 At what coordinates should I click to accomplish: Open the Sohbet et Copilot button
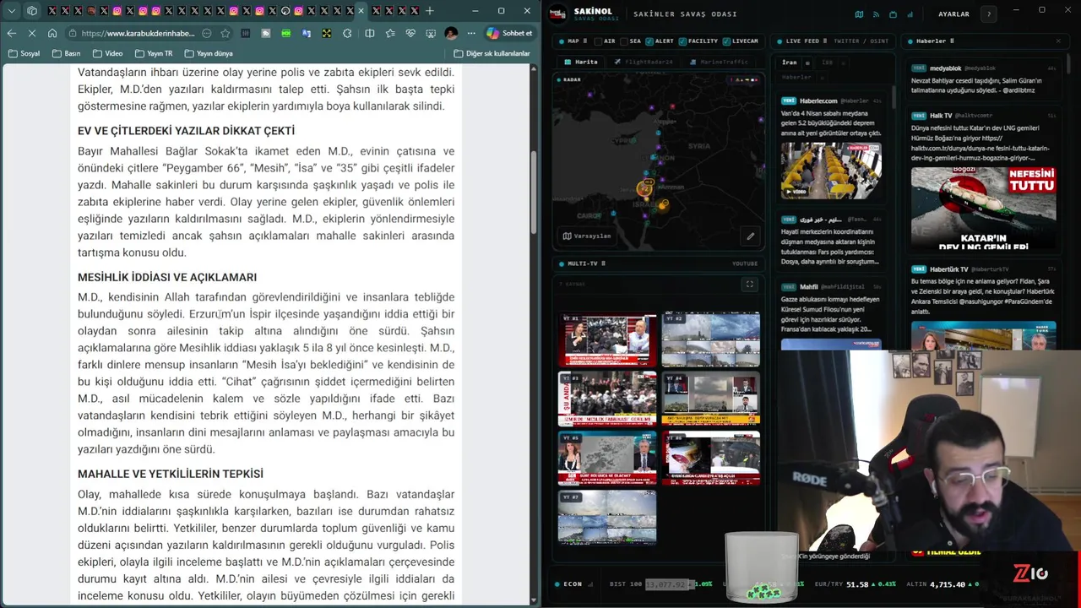509,33
